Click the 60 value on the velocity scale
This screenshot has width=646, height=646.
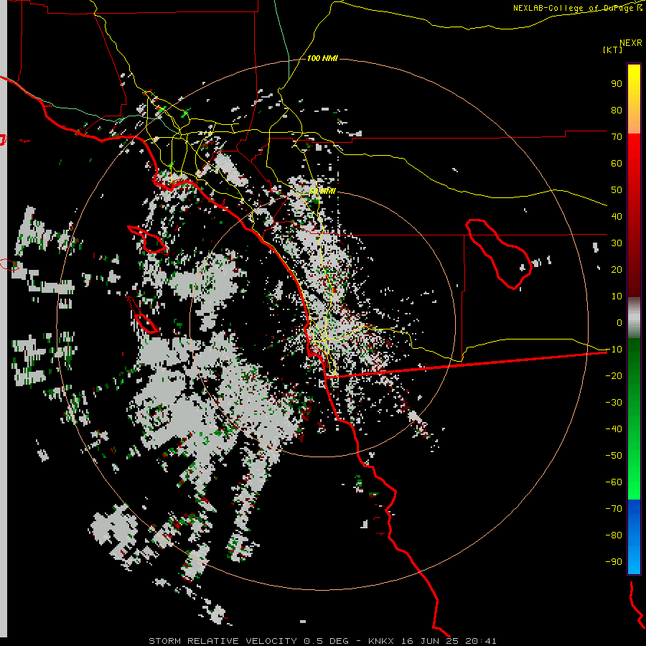point(617,163)
